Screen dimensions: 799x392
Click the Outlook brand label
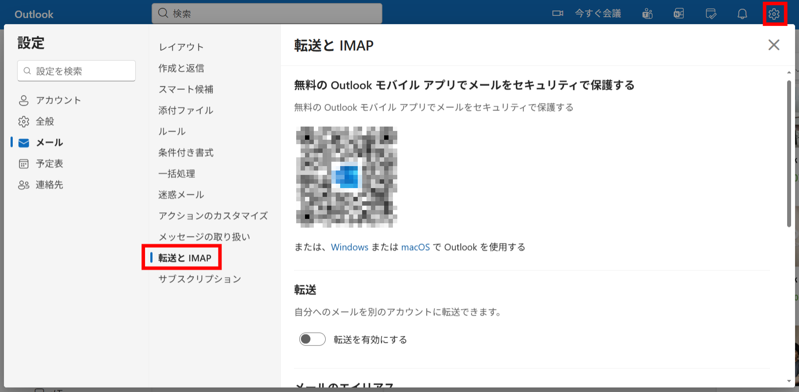34,14
